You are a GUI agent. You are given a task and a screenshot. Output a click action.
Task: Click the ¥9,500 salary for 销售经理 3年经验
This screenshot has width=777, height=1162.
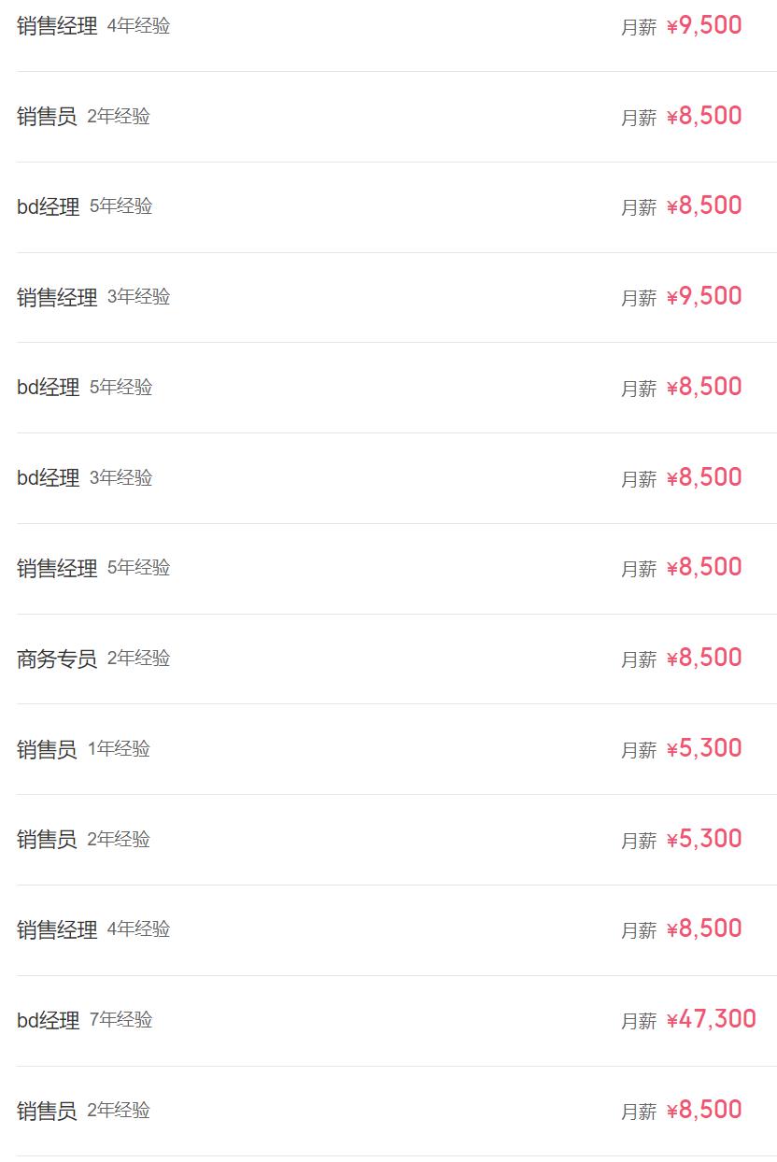[704, 297]
